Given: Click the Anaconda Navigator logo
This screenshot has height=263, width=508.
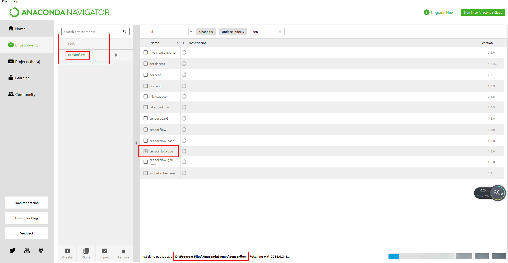Looking at the screenshot, I should 59,12.
